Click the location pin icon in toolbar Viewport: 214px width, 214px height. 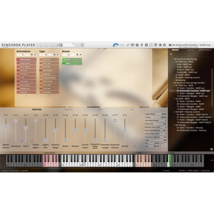[x=141, y=45]
